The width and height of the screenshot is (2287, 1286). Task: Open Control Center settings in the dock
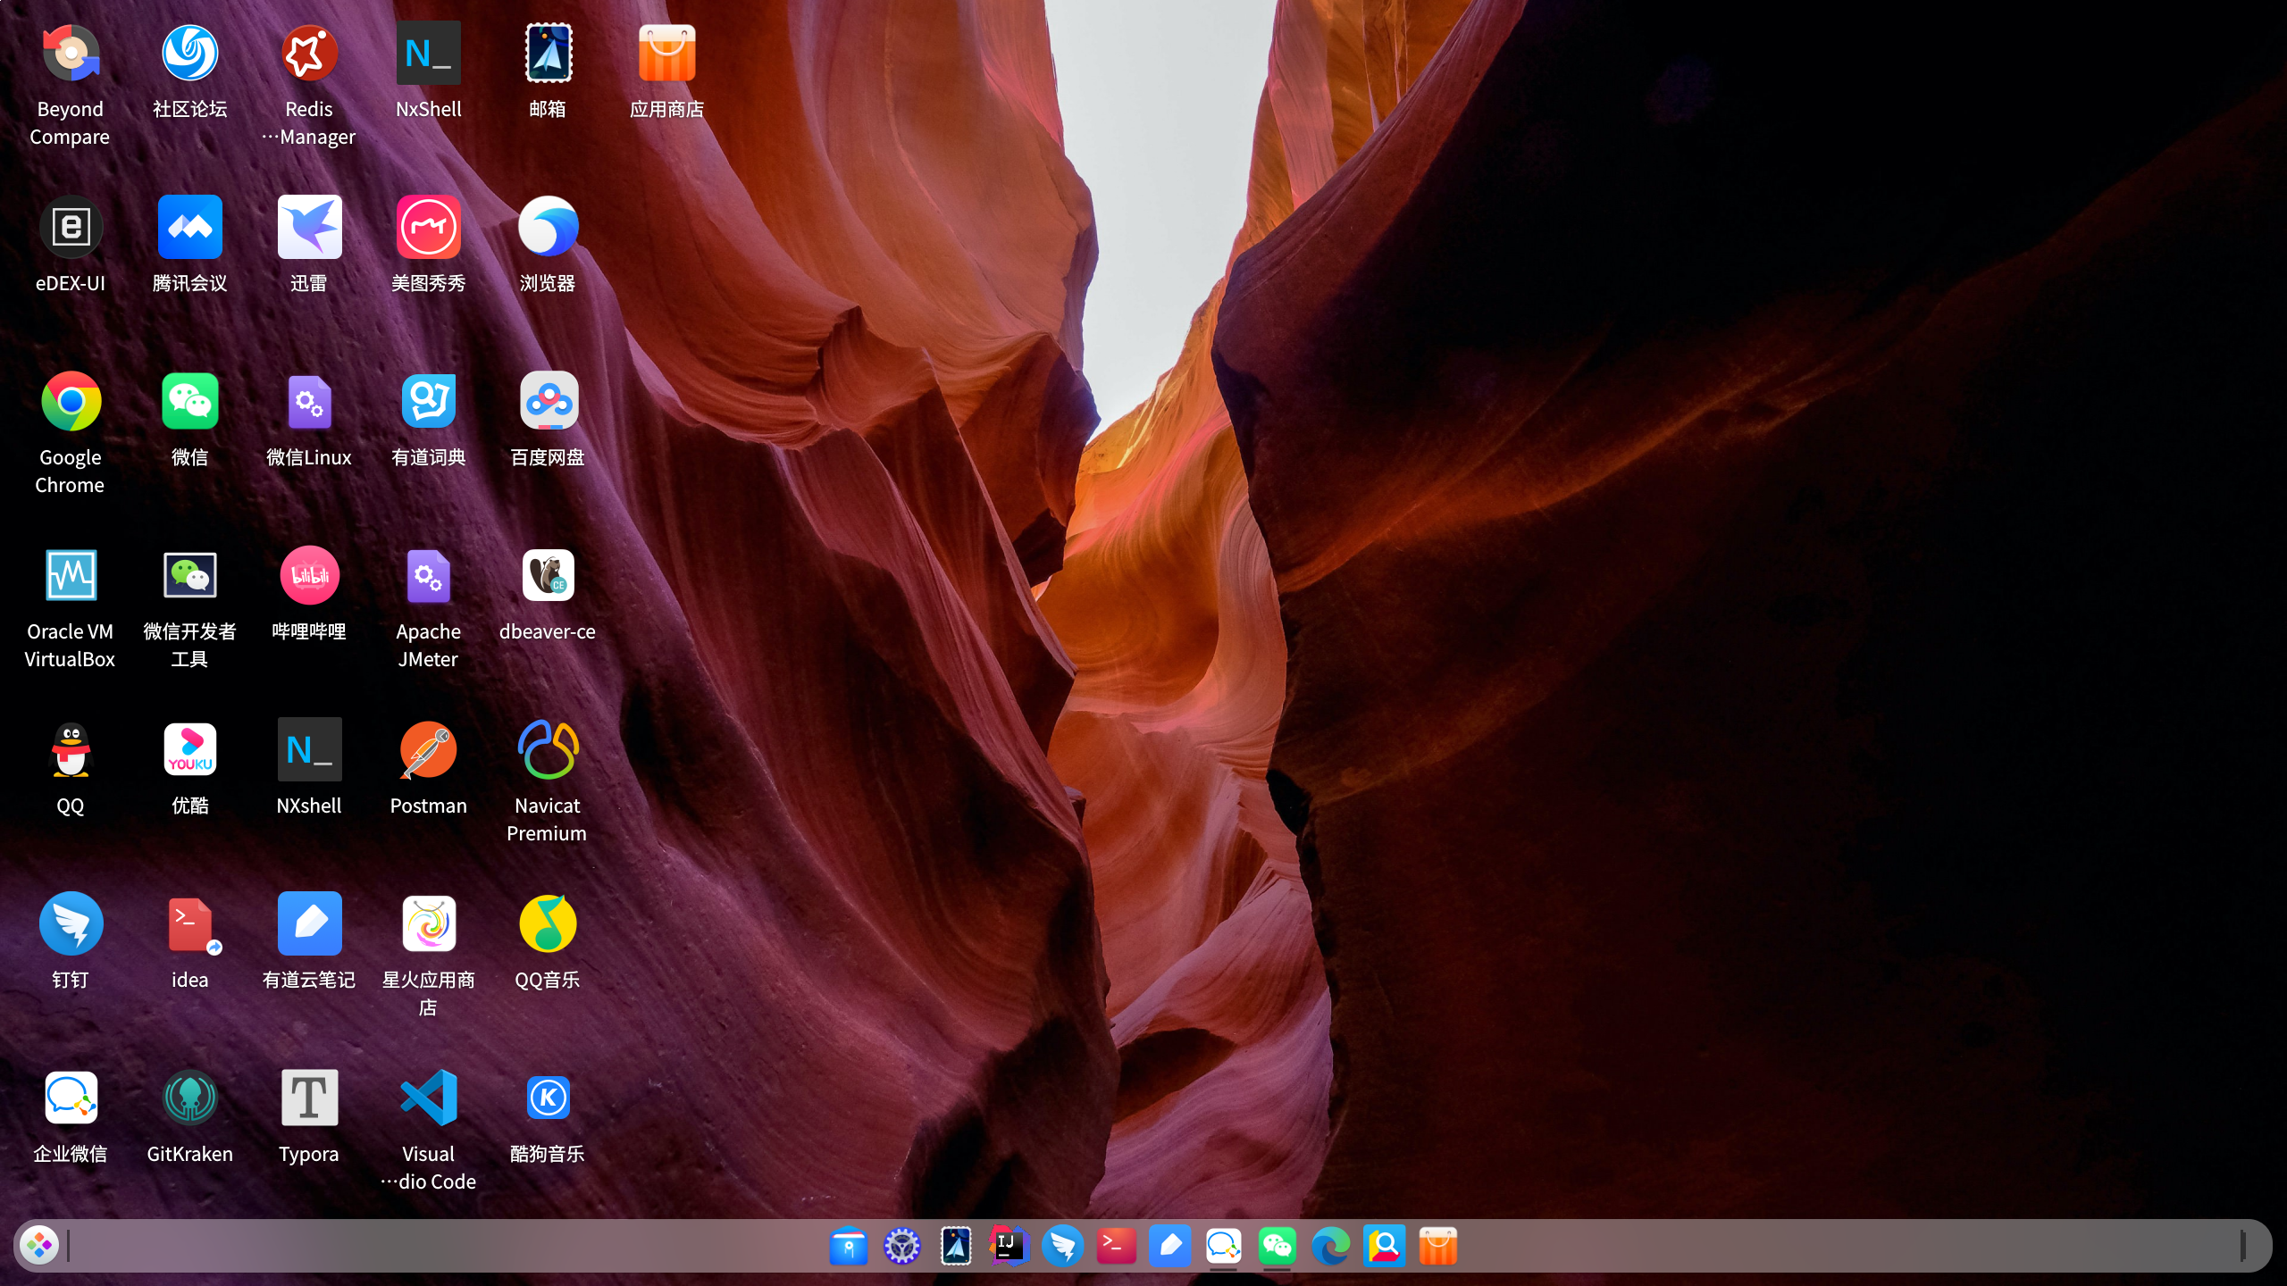(x=901, y=1245)
